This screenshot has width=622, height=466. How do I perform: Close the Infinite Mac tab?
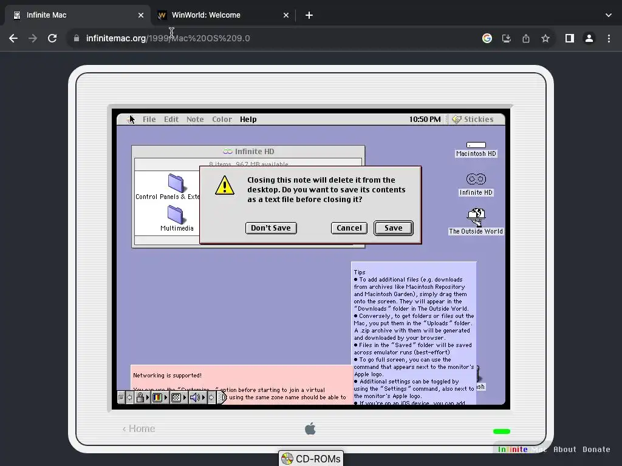(141, 15)
